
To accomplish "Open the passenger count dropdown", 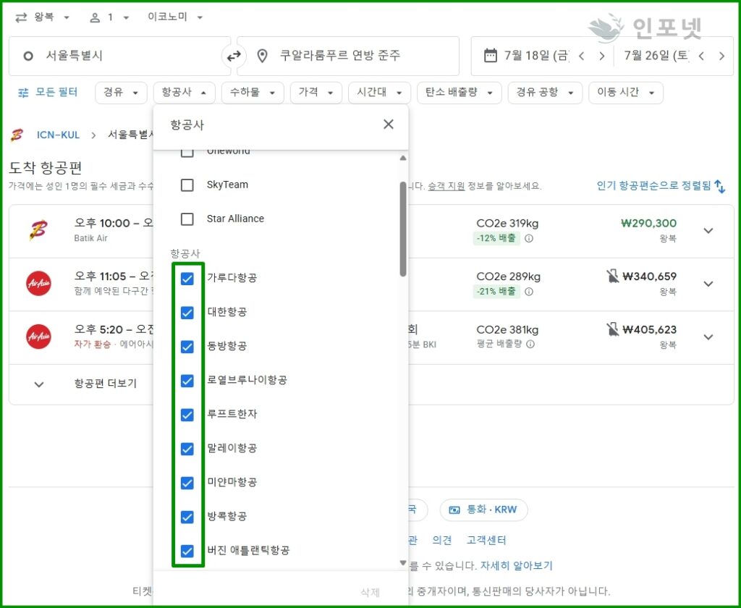I will 109,17.
